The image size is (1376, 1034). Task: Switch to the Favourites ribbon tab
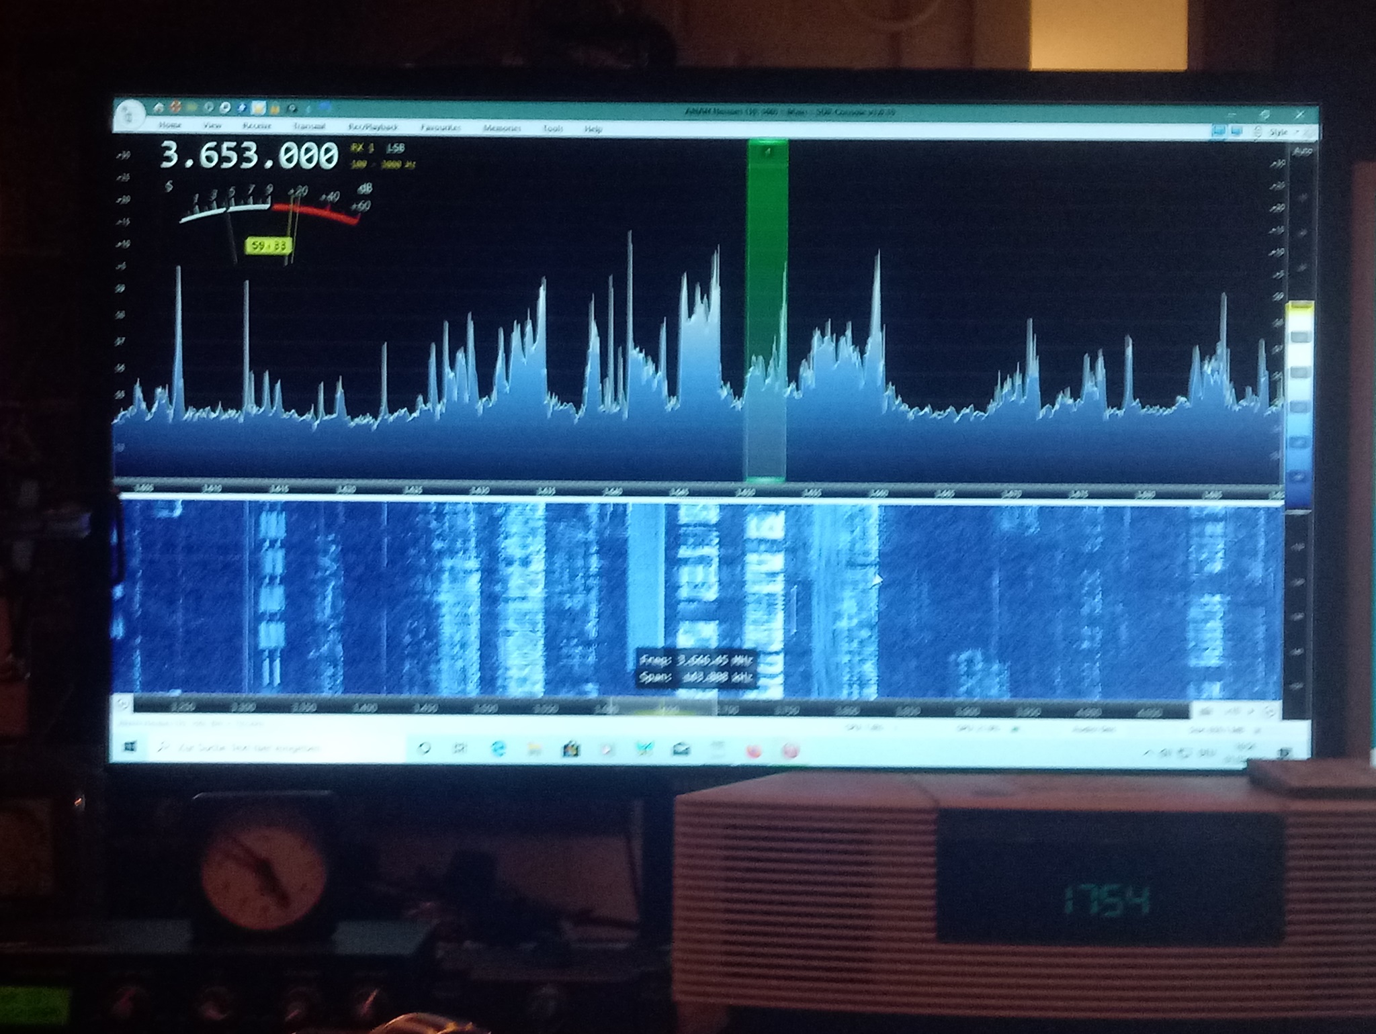[441, 128]
